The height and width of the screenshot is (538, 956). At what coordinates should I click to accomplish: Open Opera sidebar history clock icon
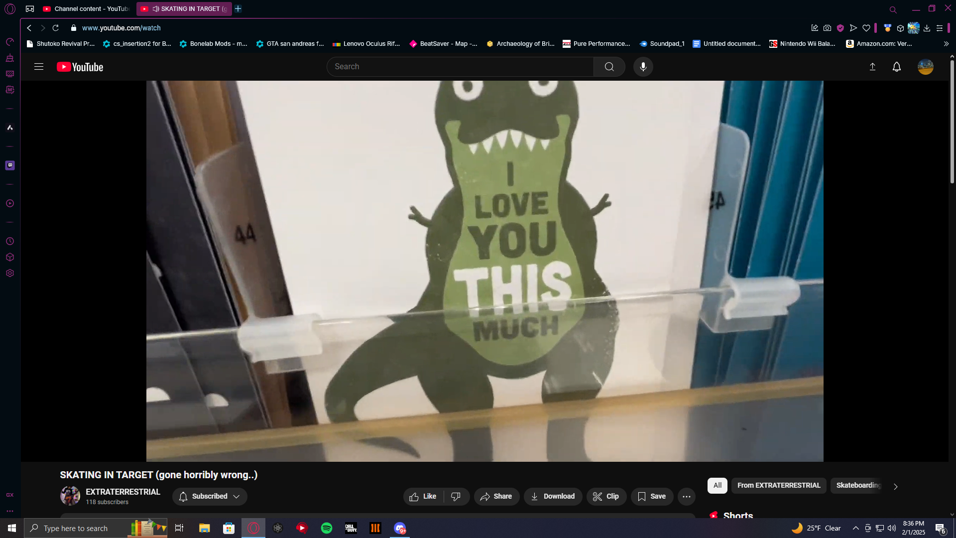pyautogui.click(x=10, y=242)
